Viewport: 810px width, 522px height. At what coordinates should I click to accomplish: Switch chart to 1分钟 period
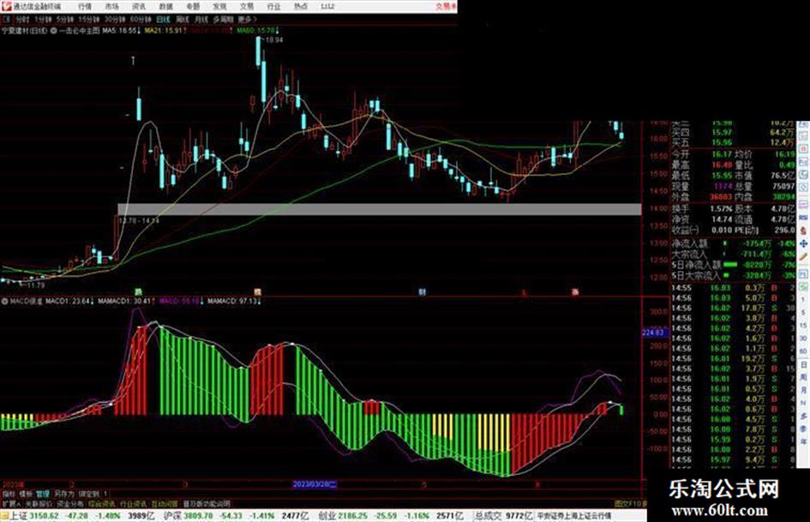pyautogui.click(x=43, y=20)
